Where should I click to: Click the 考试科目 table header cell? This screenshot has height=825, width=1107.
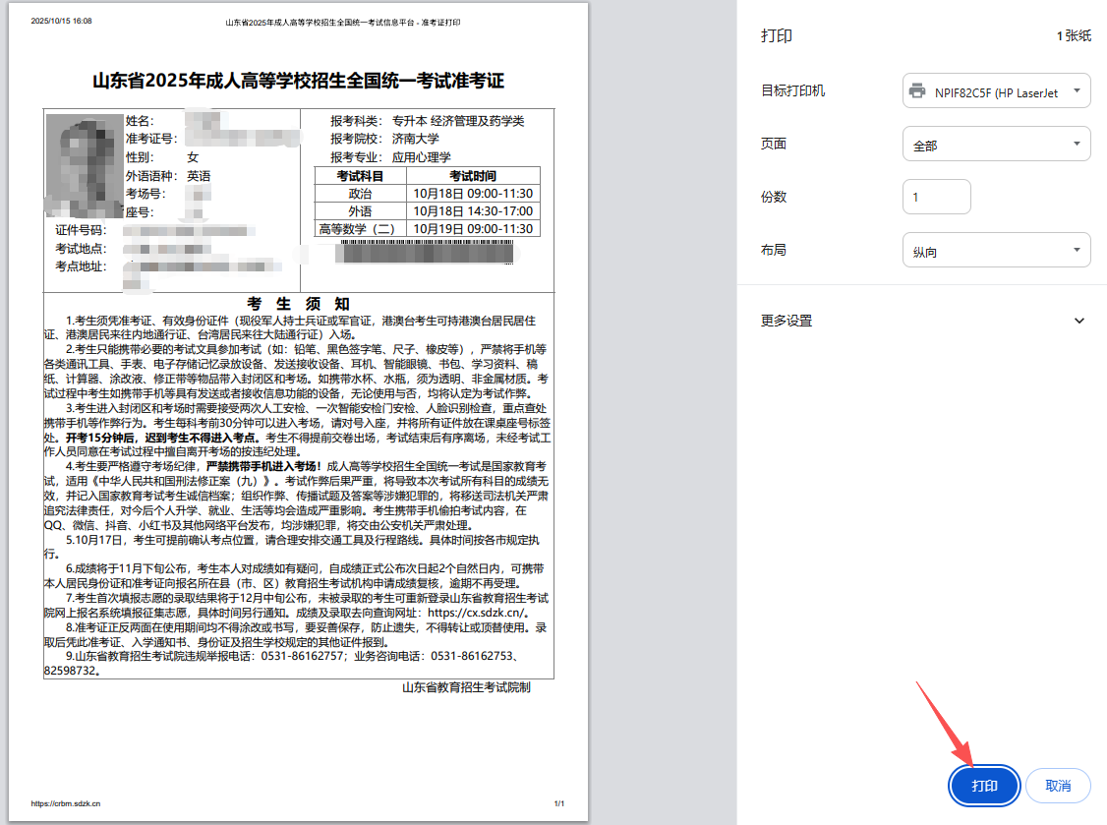pos(359,176)
